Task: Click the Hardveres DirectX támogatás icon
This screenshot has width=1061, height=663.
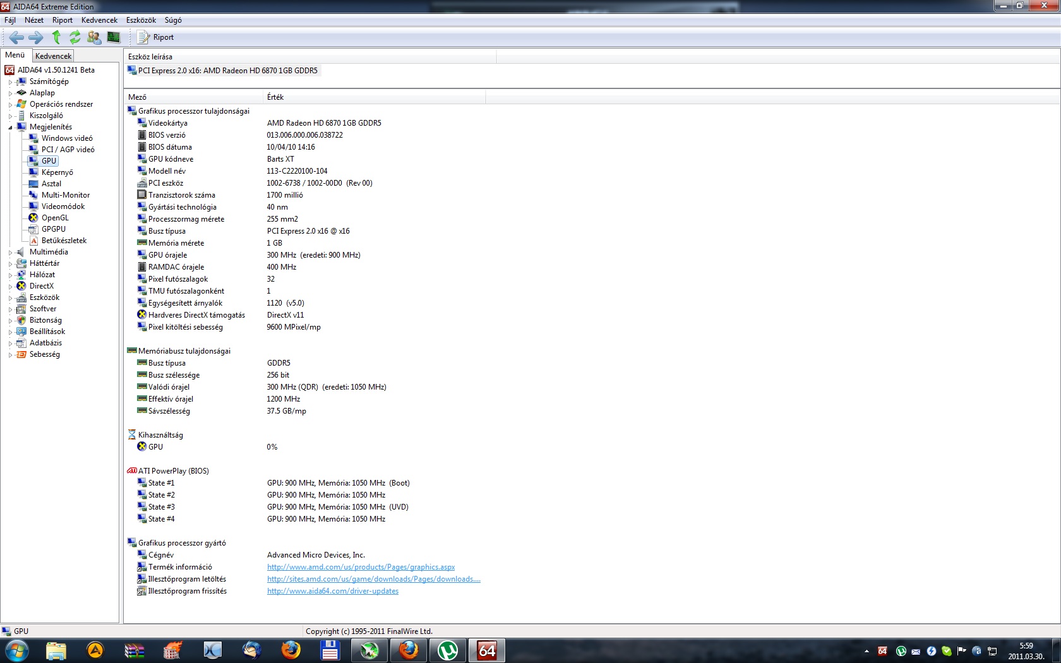Action: pyautogui.click(x=142, y=315)
